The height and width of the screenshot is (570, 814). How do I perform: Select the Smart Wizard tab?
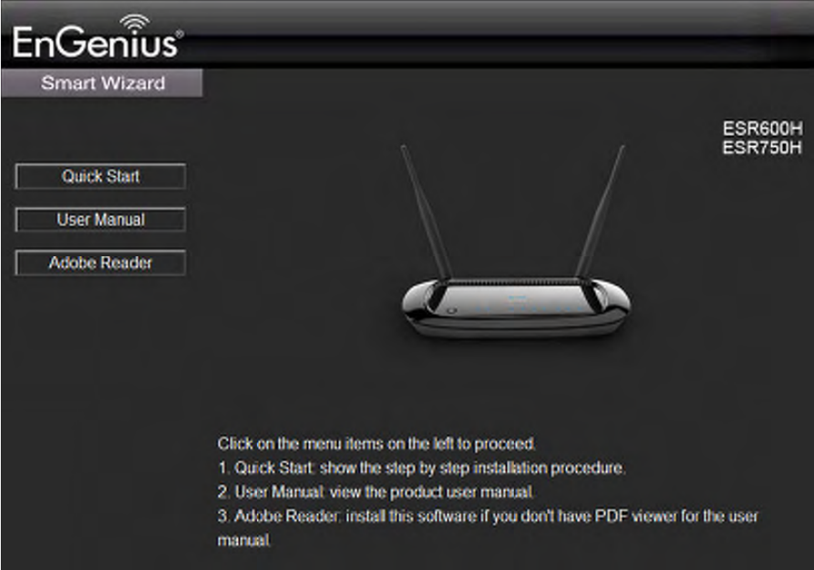[x=102, y=83]
